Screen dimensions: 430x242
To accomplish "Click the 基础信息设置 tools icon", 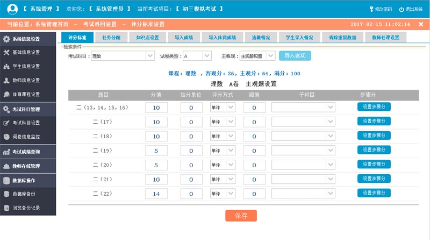I will pos(6,53).
